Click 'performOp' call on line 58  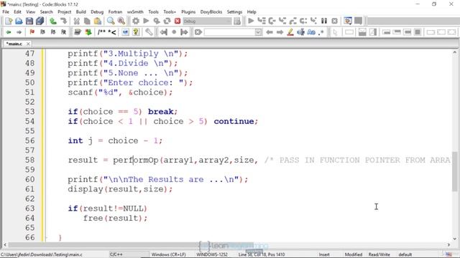(x=136, y=160)
